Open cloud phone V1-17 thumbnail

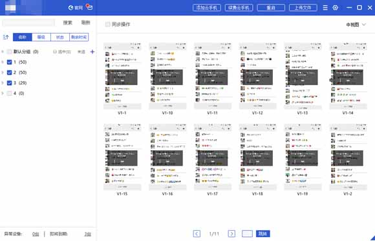tap(213, 157)
